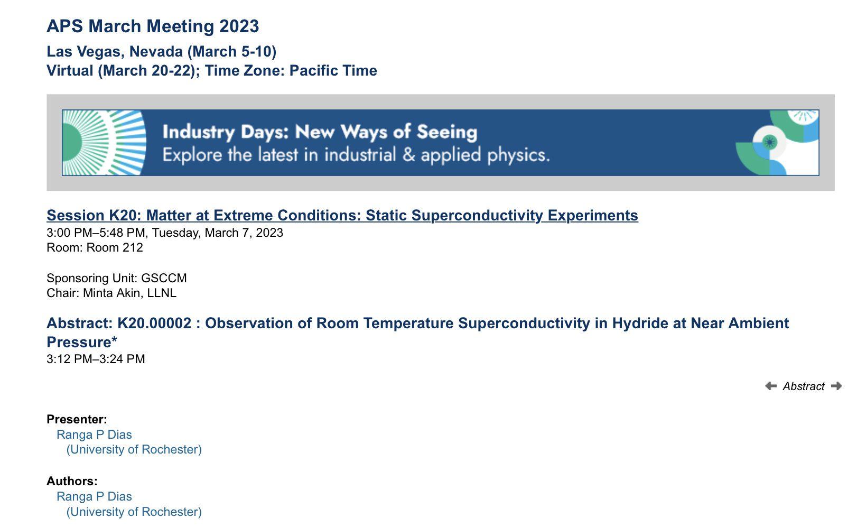Viewport: 857px width, 527px height.
Task: Click the Sponsoring Unit GSCCM text
Action: click(x=116, y=278)
